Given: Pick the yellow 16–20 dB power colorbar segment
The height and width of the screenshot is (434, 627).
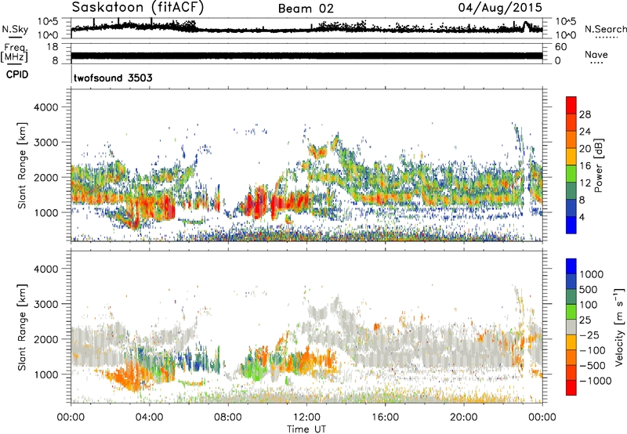Looking at the screenshot, I should (x=571, y=157).
